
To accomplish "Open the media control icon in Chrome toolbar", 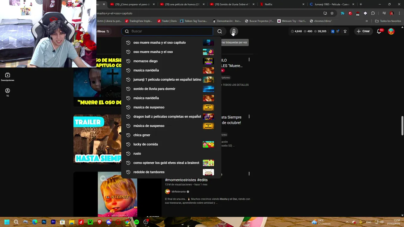I will pyautogui.click(x=384, y=13).
